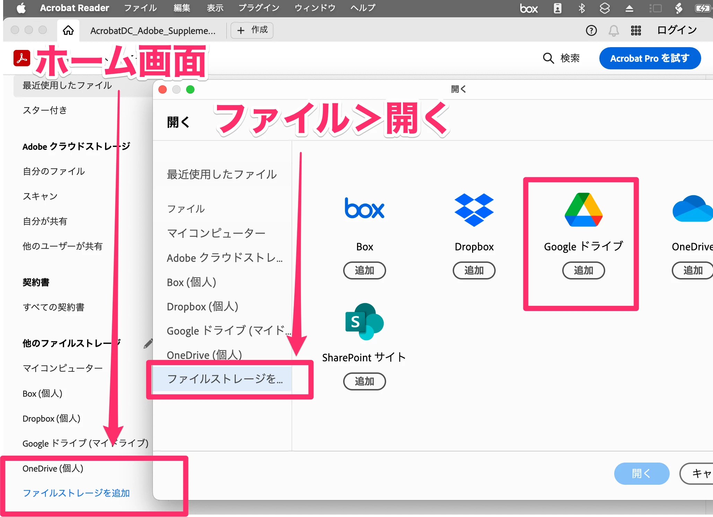Click the SharePoint サイト logo
This screenshot has height=517, width=713.
(364, 321)
